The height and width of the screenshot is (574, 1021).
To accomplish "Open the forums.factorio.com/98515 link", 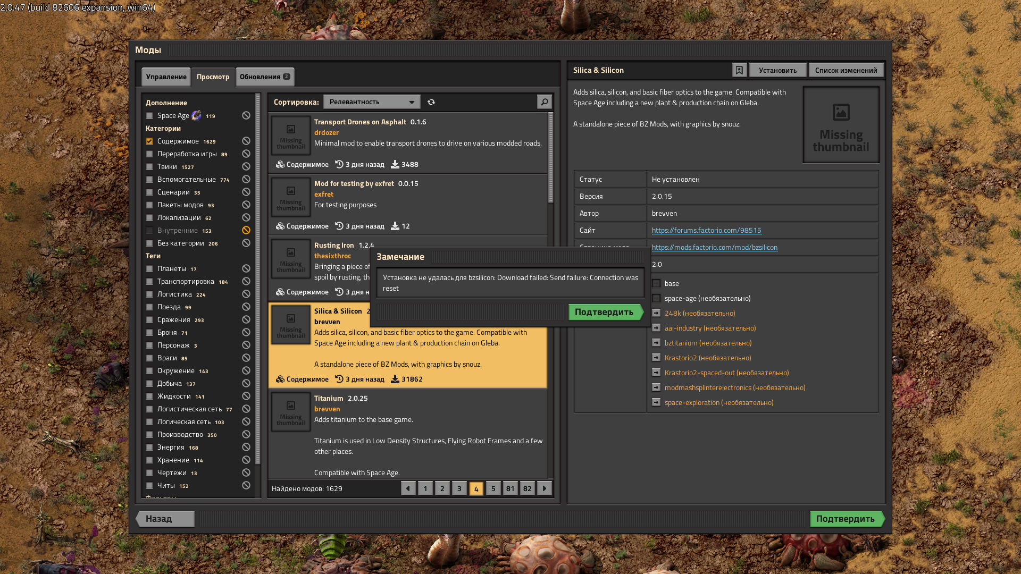I will coord(706,230).
